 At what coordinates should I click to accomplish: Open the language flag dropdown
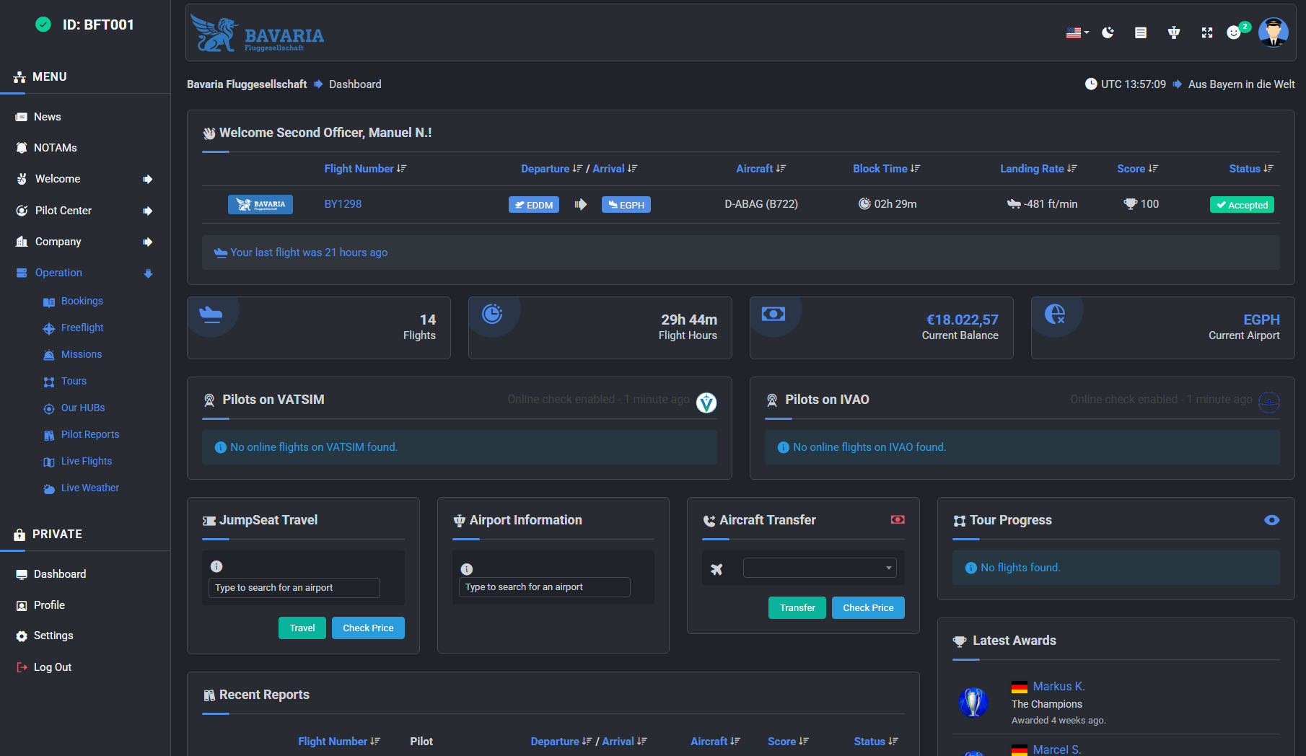click(1077, 32)
